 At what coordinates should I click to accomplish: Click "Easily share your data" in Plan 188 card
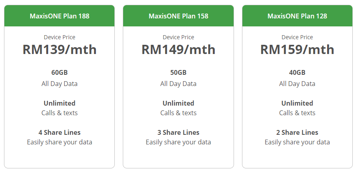(x=59, y=142)
